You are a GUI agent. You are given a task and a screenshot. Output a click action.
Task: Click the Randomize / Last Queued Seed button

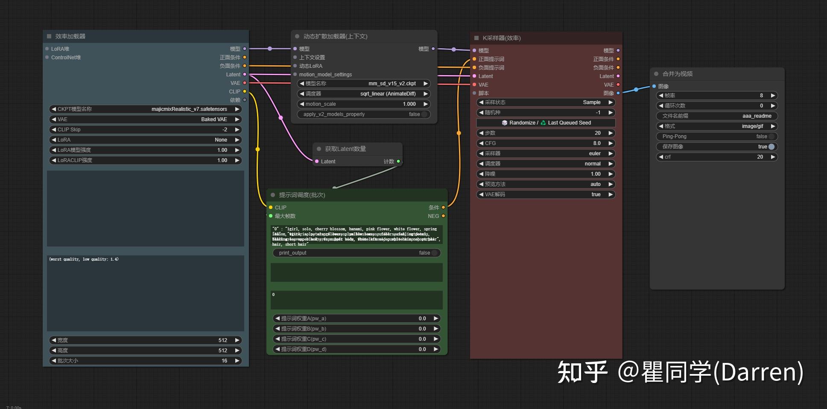pyautogui.click(x=546, y=123)
